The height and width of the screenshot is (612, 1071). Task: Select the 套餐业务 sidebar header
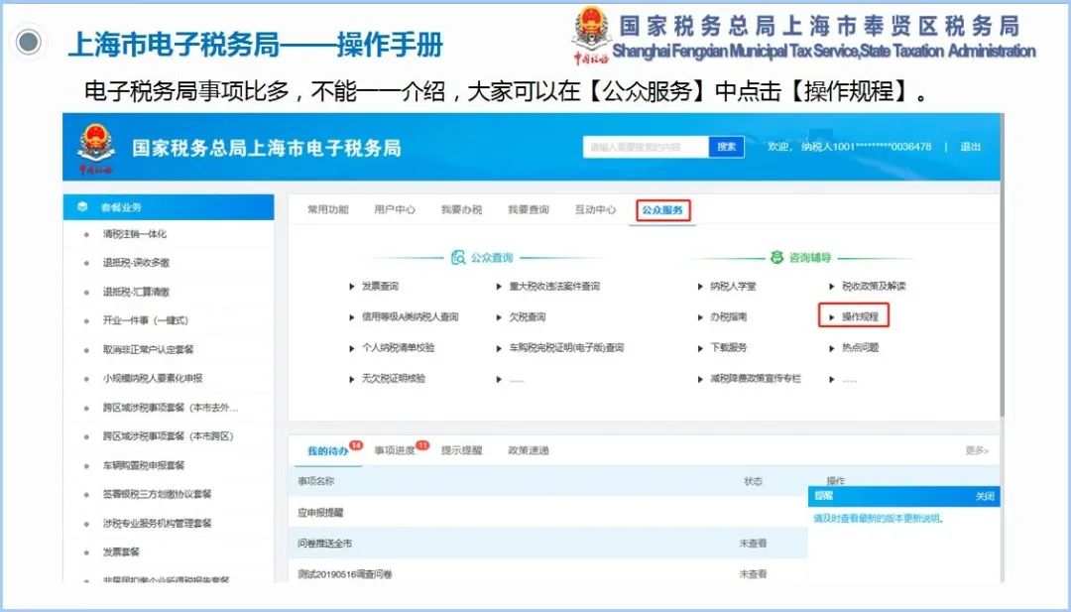pyautogui.click(x=169, y=207)
